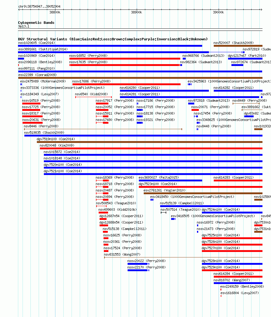This screenshot has width=271, height=317.
Task: Open nsv8446 (Perry2008) variant
Action: (x=41, y=126)
